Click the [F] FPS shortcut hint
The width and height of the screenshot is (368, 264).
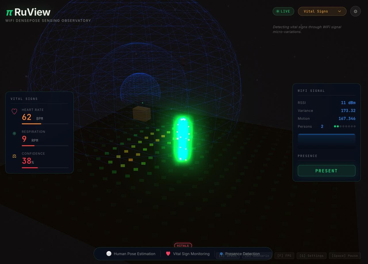(284, 255)
